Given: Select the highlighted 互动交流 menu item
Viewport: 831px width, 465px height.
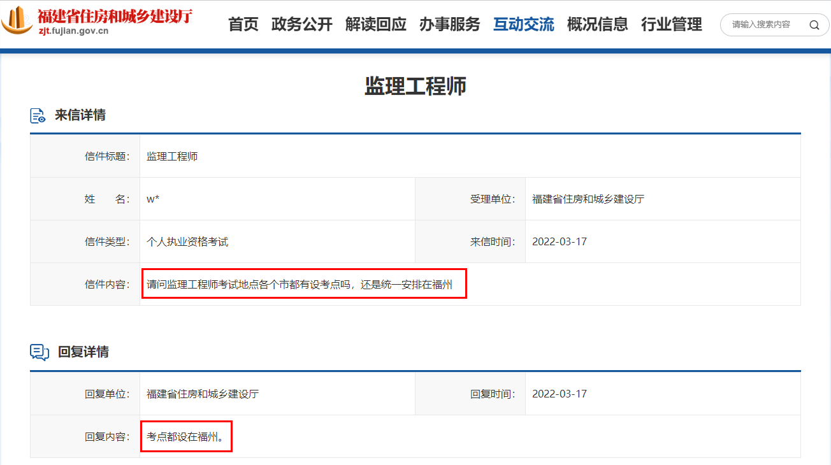Looking at the screenshot, I should 523,24.
